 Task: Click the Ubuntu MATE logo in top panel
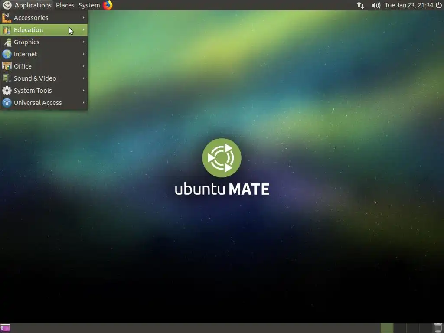(7, 5)
